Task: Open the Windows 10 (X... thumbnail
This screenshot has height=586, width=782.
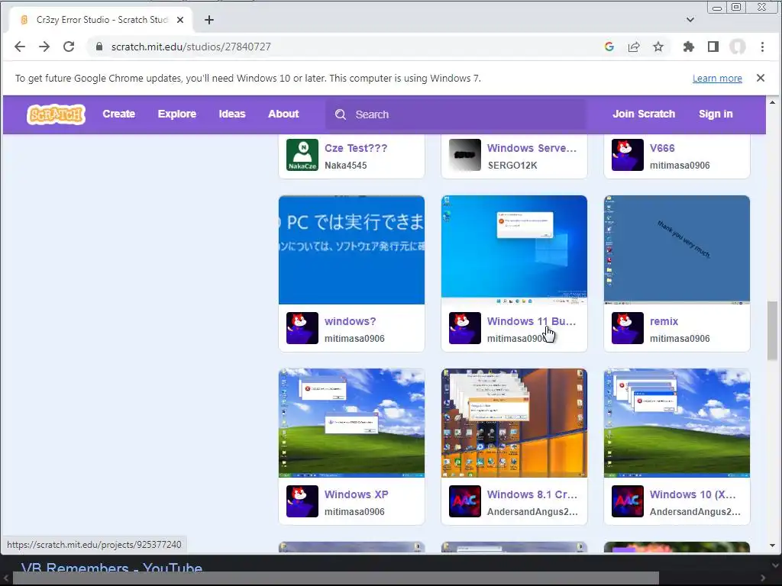Action: click(x=677, y=423)
